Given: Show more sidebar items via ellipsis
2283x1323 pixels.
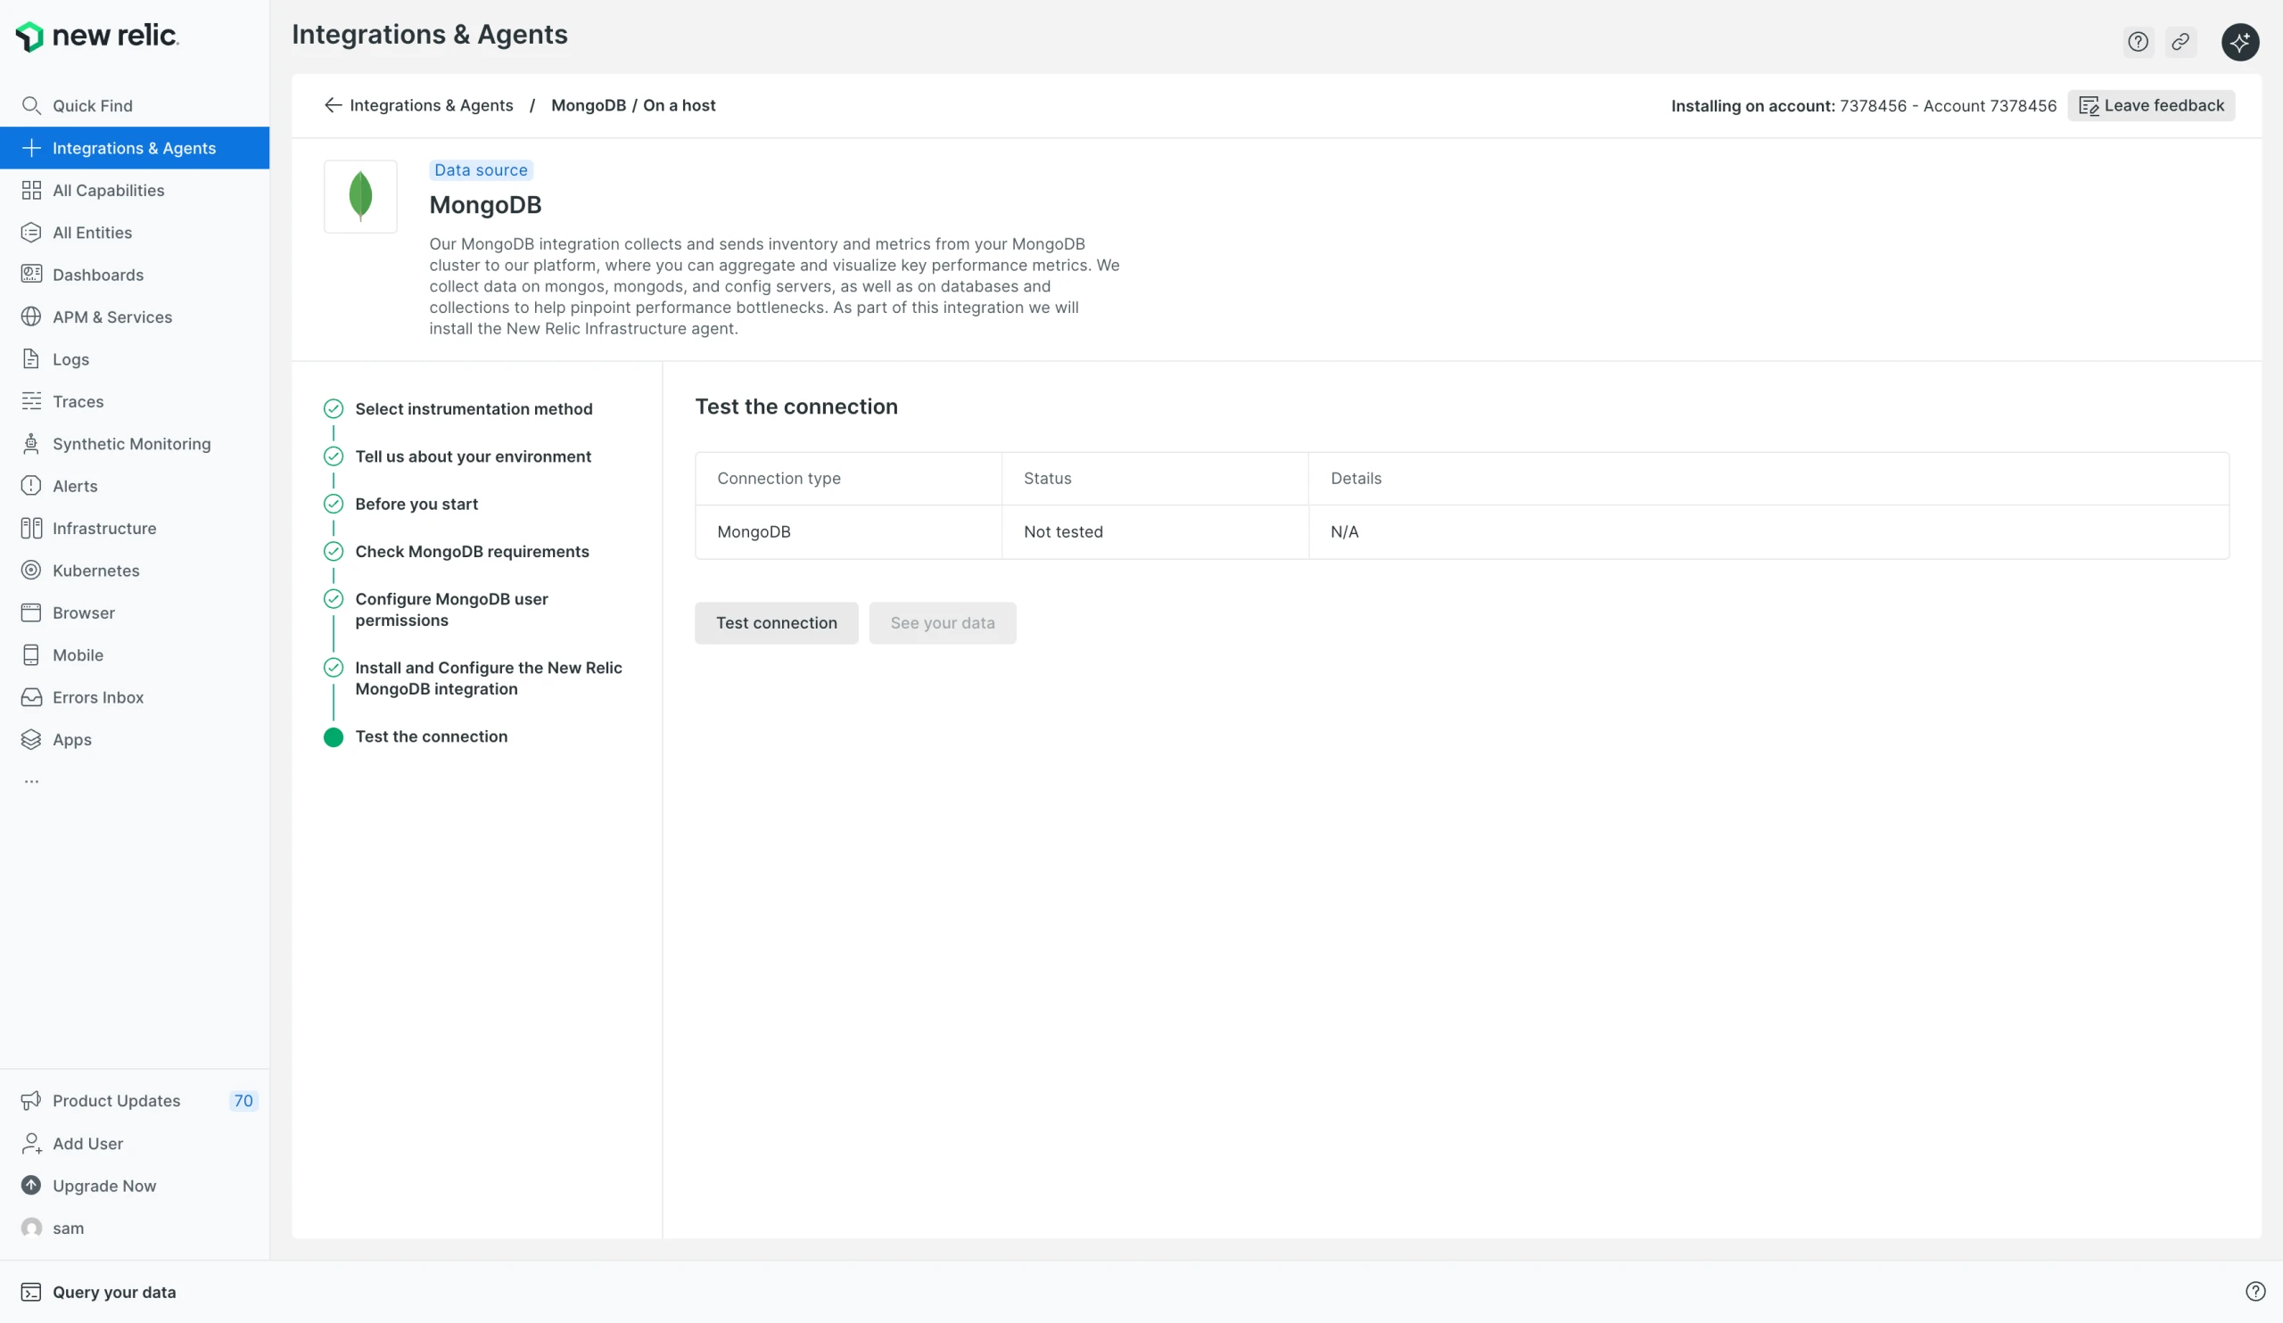Looking at the screenshot, I should point(32,782).
